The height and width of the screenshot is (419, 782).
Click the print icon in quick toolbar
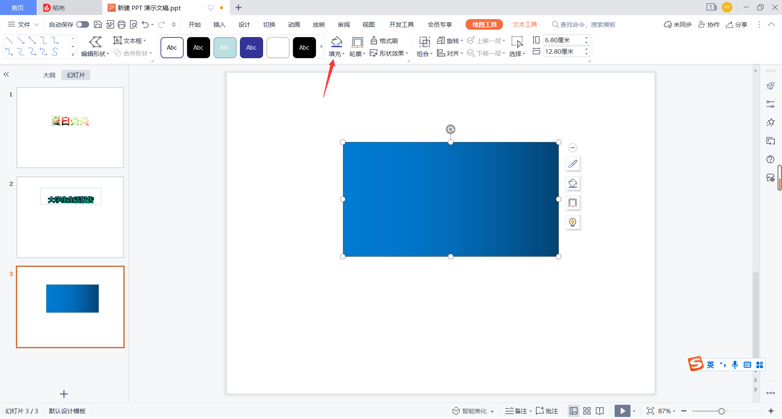121,24
